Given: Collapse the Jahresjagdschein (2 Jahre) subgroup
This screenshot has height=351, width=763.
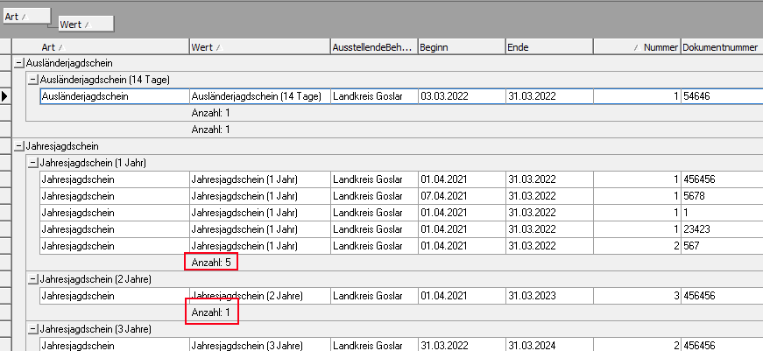Looking at the screenshot, I should (x=33, y=279).
